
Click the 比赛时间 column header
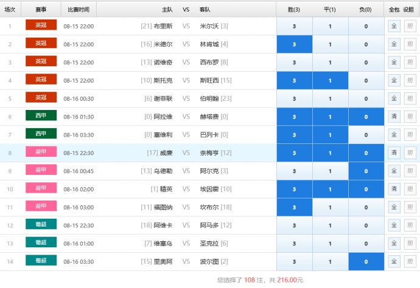point(79,10)
